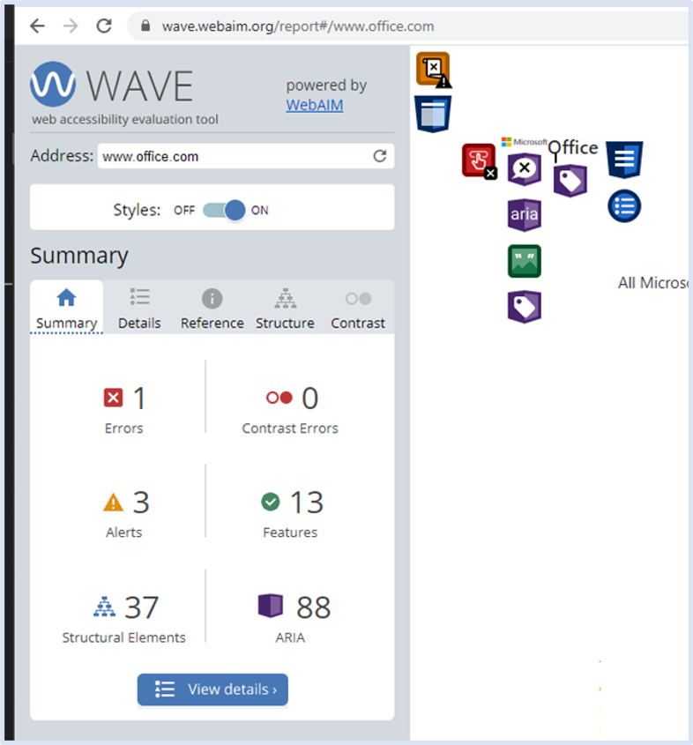The height and width of the screenshot is (745, 693).
Task: Click the green image alt text icon
Action: point(525,261)
